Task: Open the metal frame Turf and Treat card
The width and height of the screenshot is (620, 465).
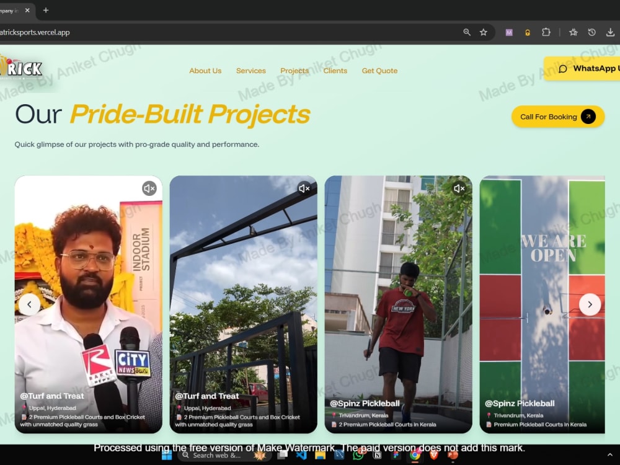Action: 243,304
